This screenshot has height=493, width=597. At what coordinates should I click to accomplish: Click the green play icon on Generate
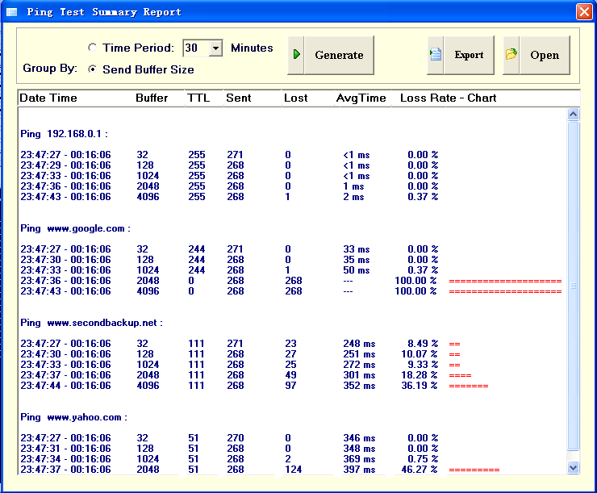tap(297, 55)
